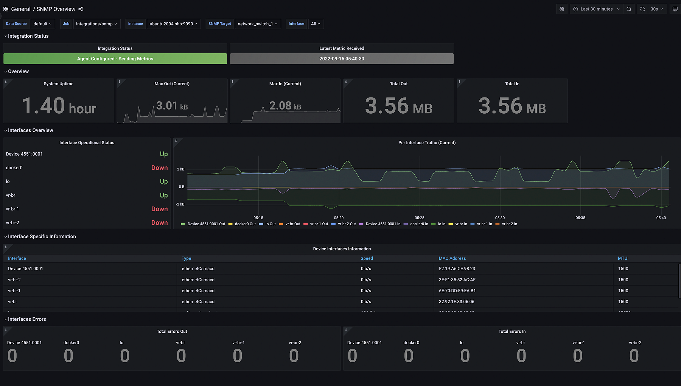Open the dashboards grid icon in breadcrumb
The height and width of the screenshot is (386, 681).
(x=6, y=9)
